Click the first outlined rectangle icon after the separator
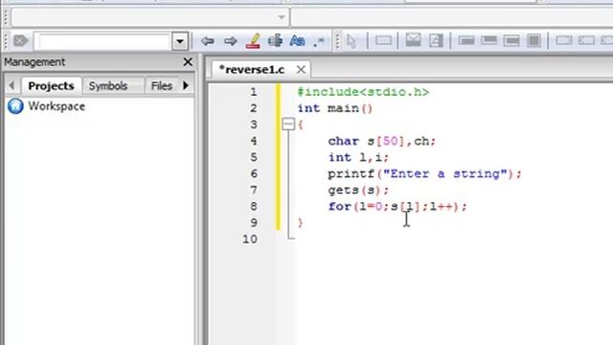613x345 pixels. 564,40
